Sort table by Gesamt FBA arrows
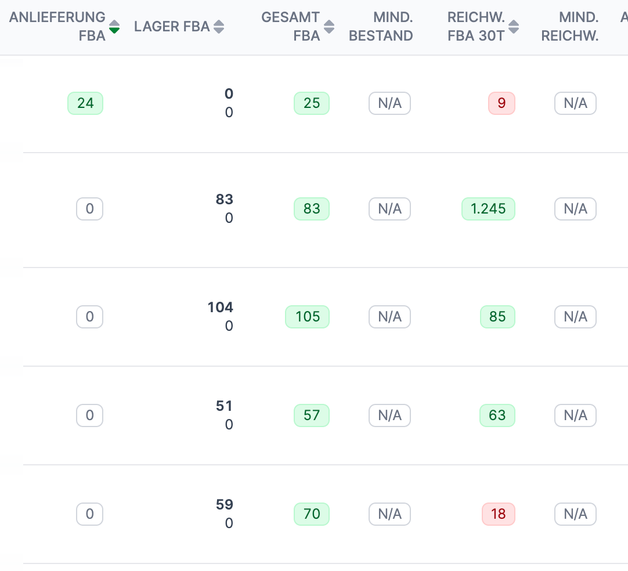 tap(329, 27)
